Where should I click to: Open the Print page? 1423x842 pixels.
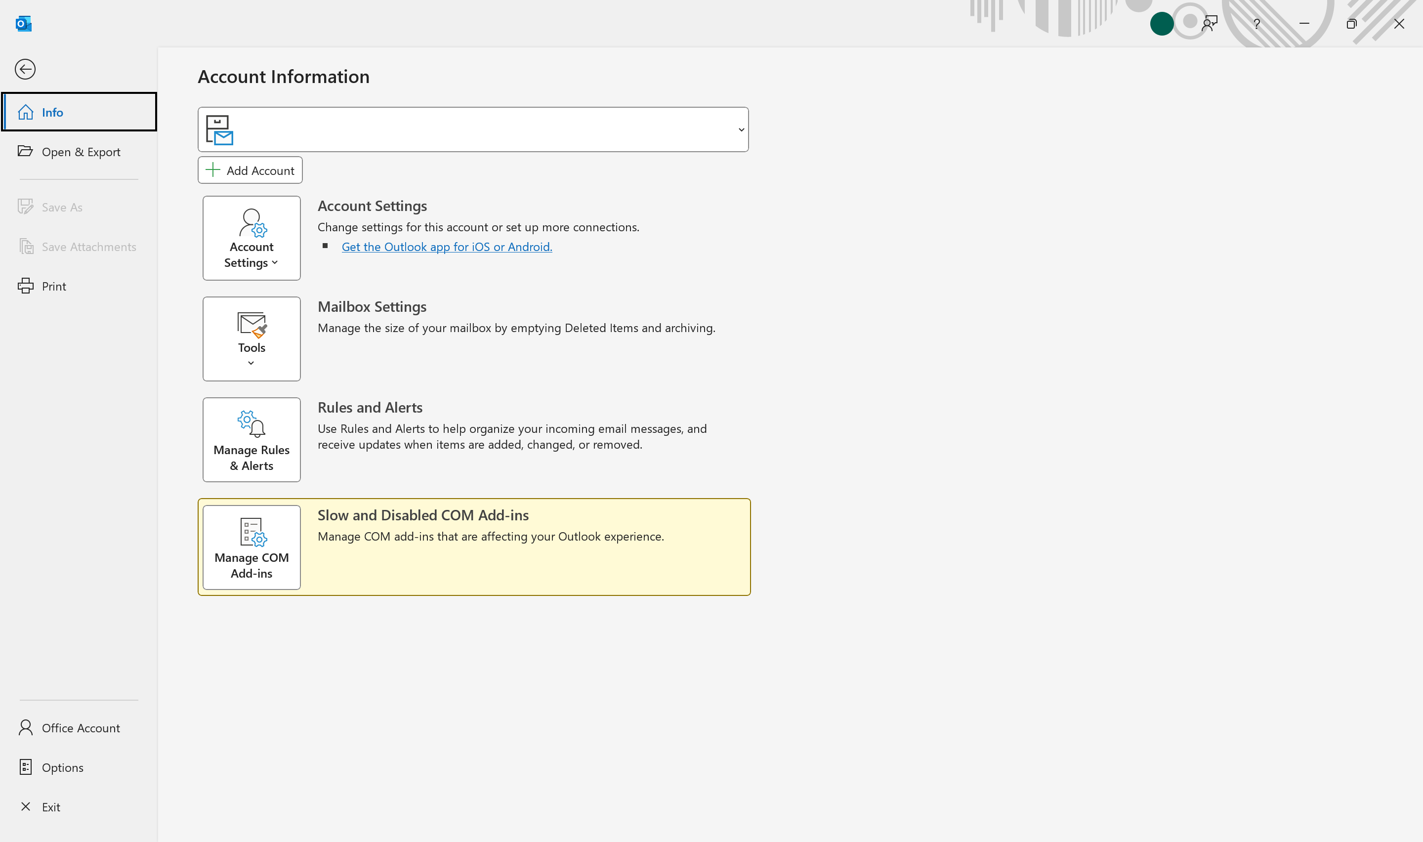click(x=79, y=286)
